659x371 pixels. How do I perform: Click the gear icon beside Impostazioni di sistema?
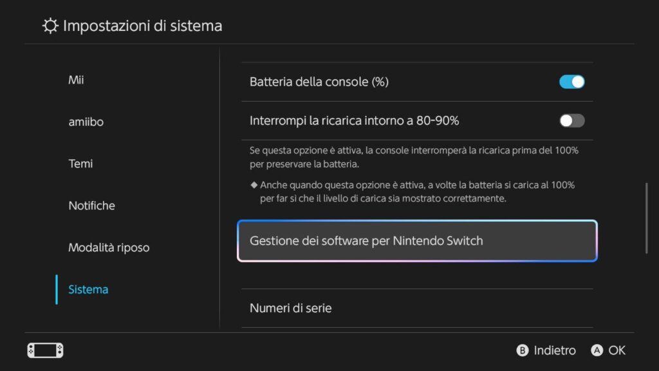50,26
